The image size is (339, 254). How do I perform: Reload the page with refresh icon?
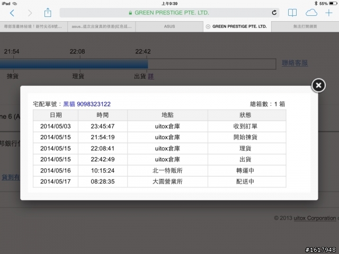[x=274, y=13]
